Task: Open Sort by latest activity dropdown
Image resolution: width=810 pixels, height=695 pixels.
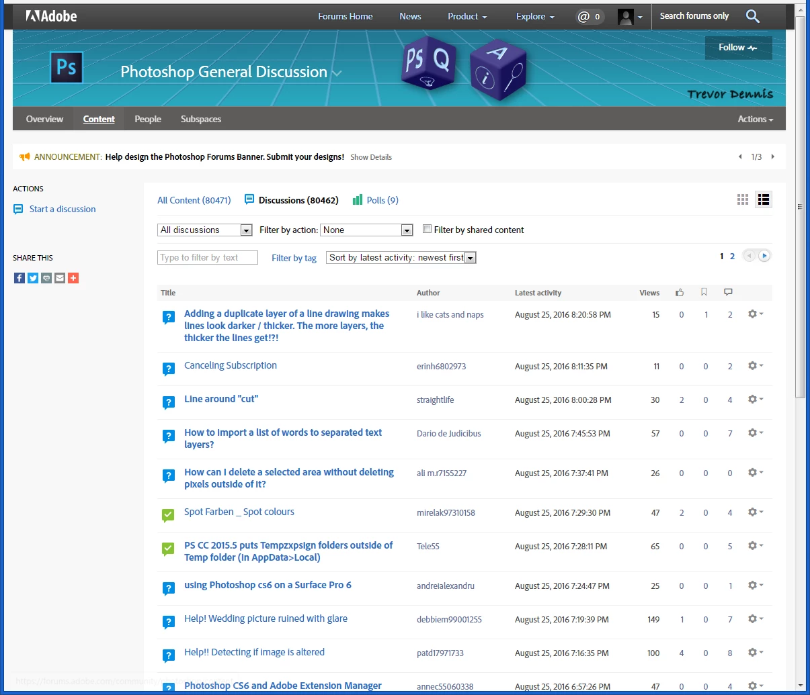Action: click(x=401, y=257)
